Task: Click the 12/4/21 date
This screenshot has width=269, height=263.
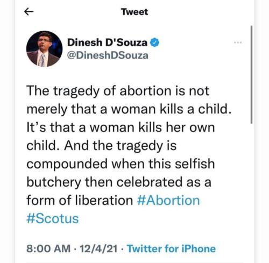Action: click(98, 248)
